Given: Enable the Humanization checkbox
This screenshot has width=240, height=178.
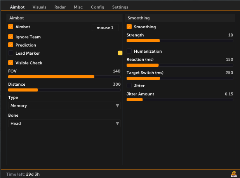Looking at the screenshot, I should coord(129,51).
